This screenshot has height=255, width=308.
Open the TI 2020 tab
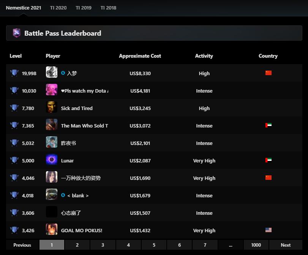point(58,8)
